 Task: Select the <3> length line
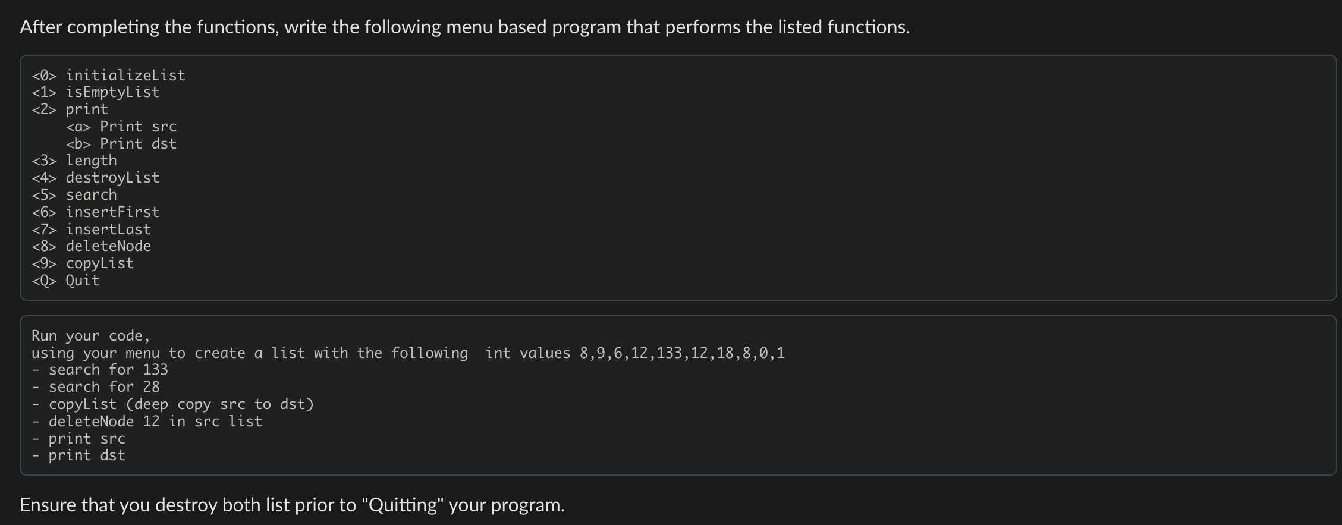tap(74, 161)
